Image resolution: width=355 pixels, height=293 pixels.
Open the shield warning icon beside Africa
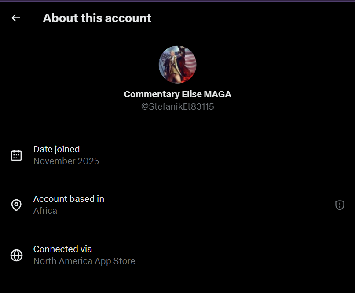coord(340,205)
